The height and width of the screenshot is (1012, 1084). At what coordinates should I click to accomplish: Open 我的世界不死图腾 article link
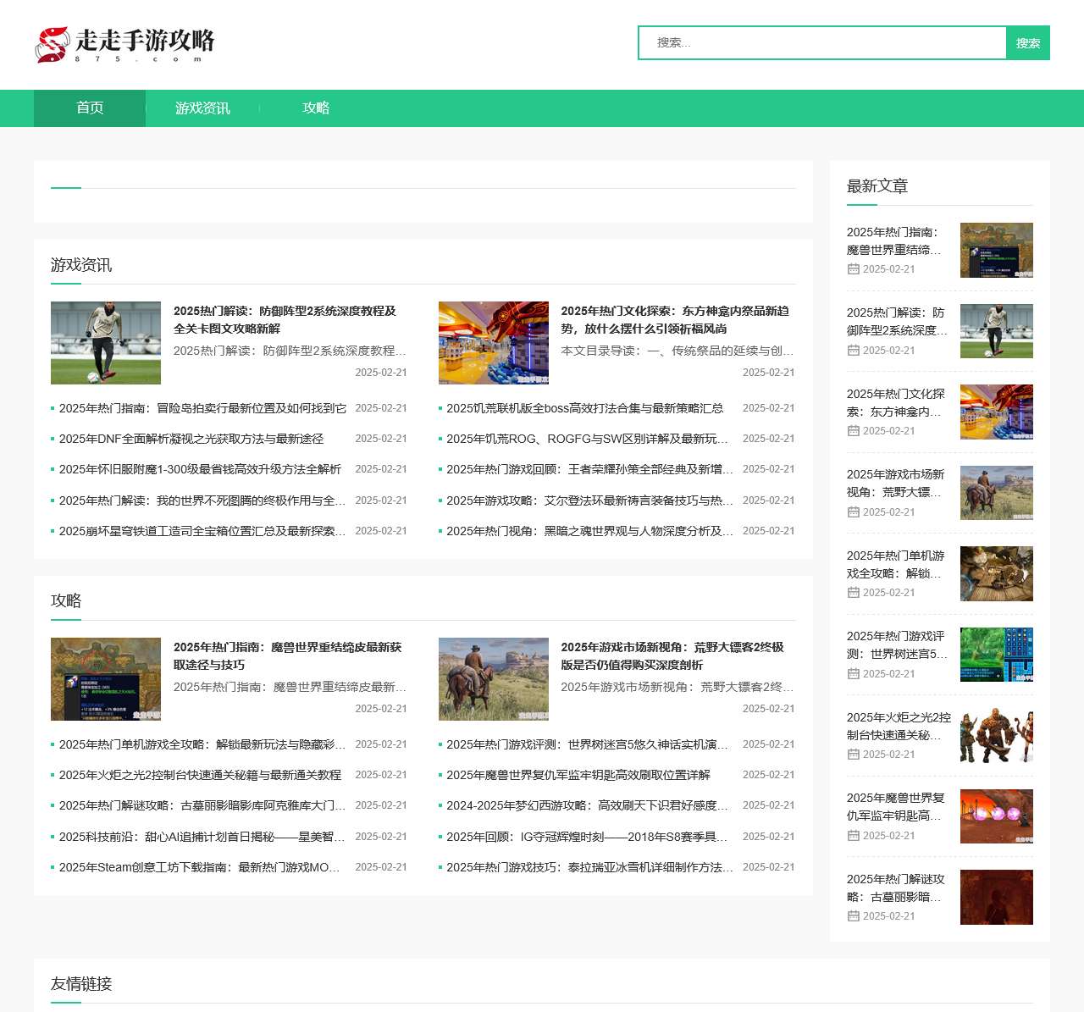(202, 500)
